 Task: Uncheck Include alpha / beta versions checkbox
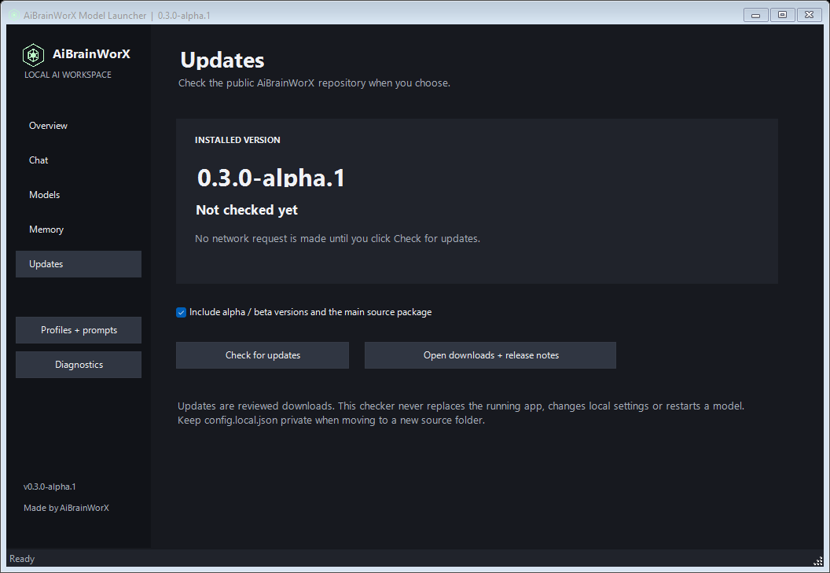(x=181, y=313)
